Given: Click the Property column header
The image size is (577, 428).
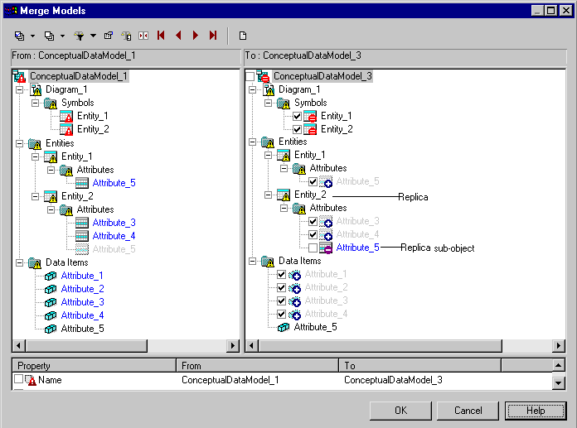Looking at the screenshot, I should 95,366.
